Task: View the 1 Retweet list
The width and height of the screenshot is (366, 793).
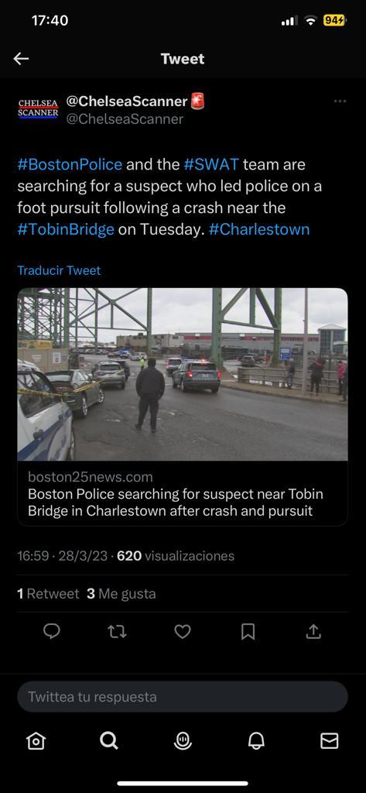Action: point(48,593)
